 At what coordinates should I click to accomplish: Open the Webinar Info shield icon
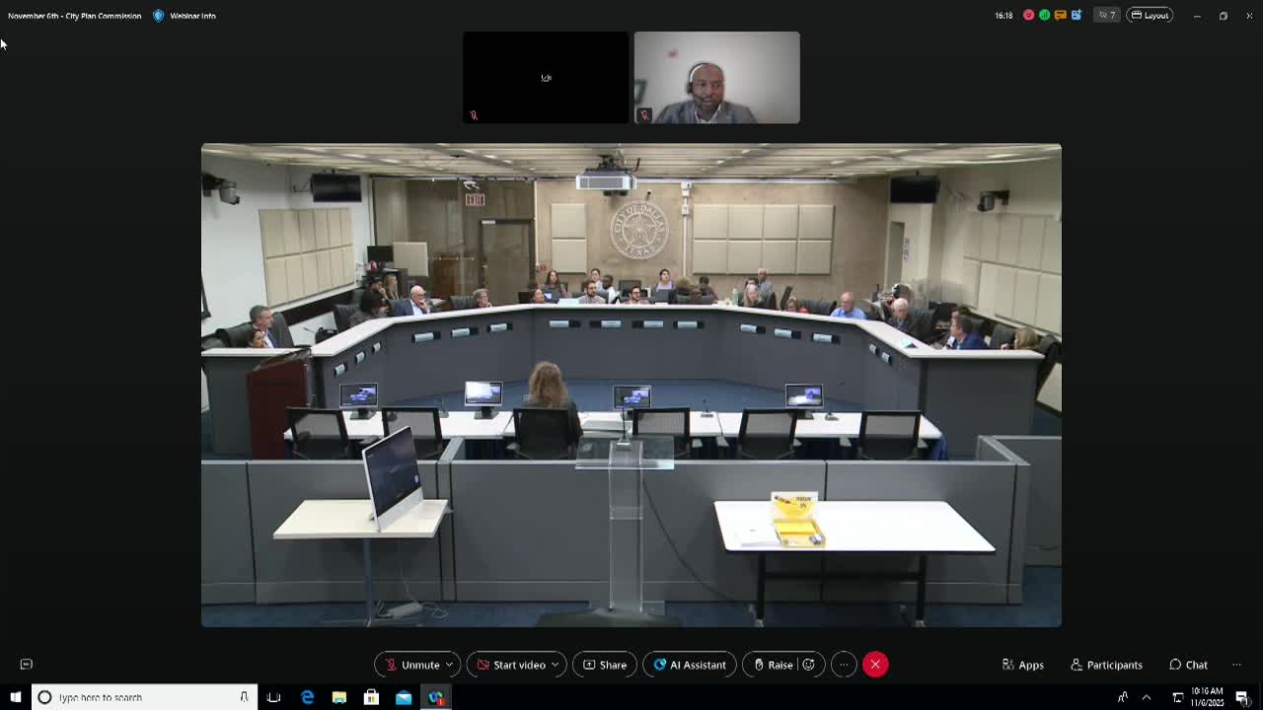(158, 16)
